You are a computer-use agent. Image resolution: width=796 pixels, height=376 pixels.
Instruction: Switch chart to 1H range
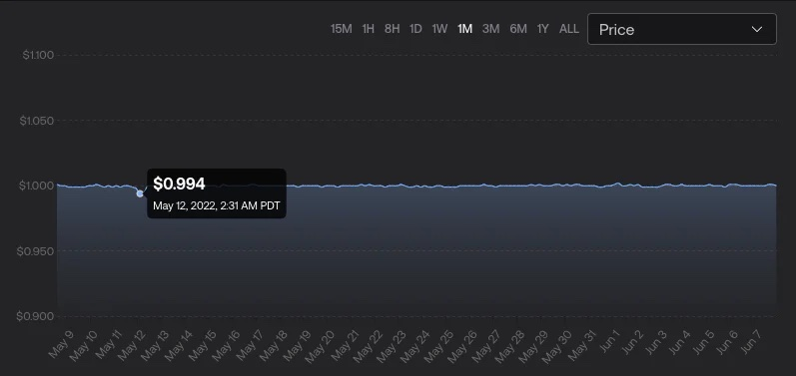click(x=369, y=29)
